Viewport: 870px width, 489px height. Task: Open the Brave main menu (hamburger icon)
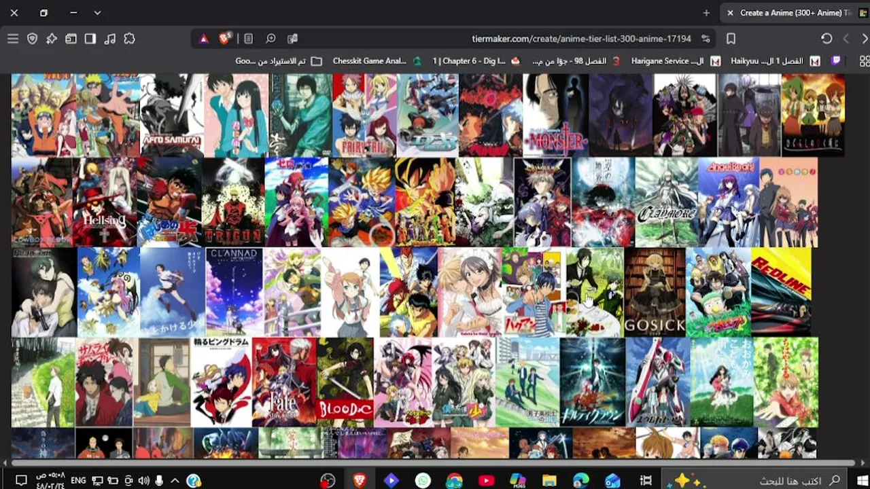point(13,39)
